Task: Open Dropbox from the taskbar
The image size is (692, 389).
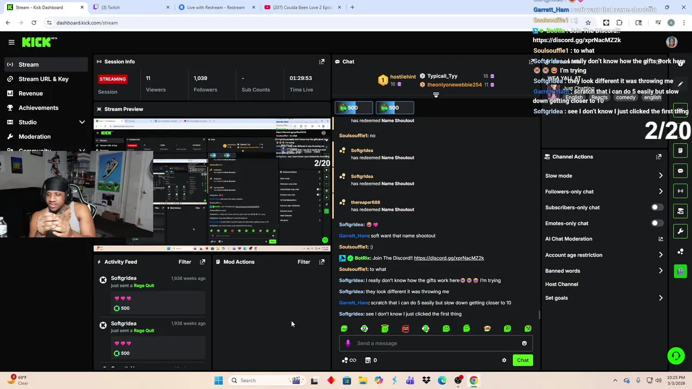Action: tap(426, 380)
